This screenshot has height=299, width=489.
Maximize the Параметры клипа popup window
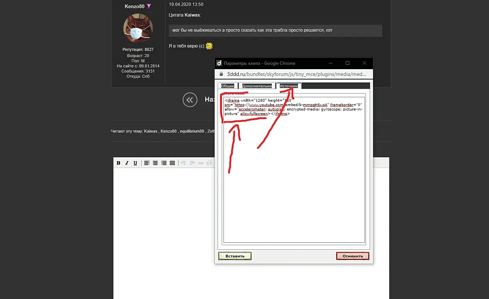(347, 63)
